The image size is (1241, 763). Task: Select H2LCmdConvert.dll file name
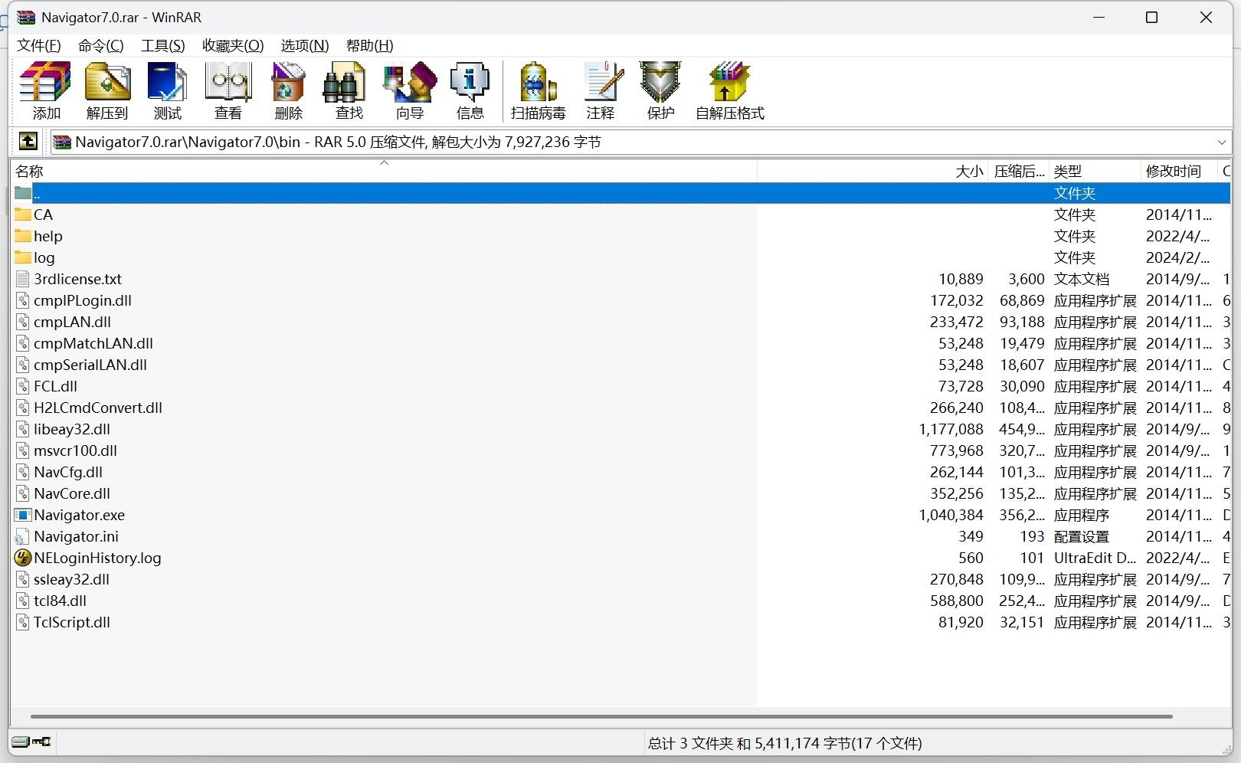pyautogui.click(x=98, y=408)
